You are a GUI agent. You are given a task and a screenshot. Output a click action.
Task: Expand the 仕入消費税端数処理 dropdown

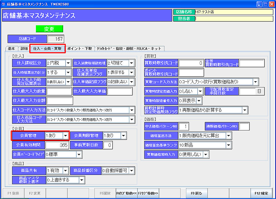click(x=130, y=63)
